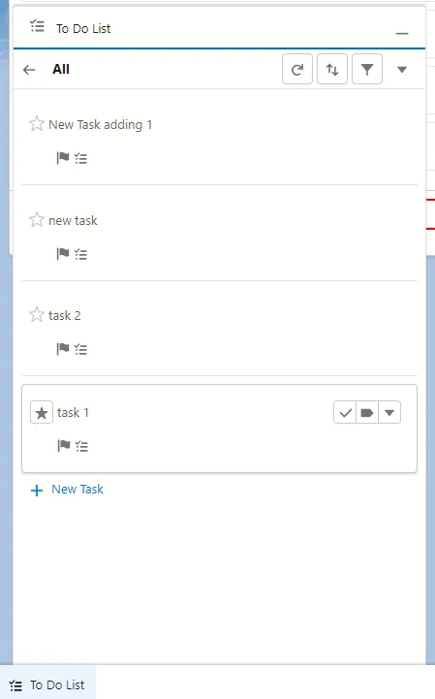Click the flag icon under task 2
The width and height of the screenshot is (435, 699).
pos(63,349)
